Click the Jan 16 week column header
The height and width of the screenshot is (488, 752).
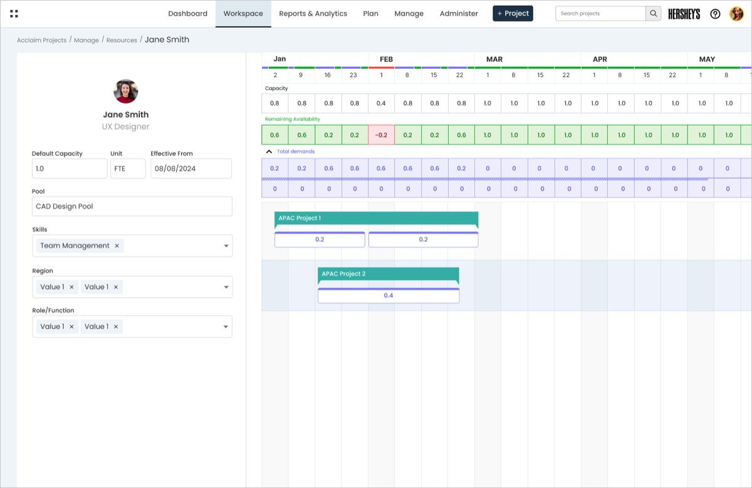point(328,75)
